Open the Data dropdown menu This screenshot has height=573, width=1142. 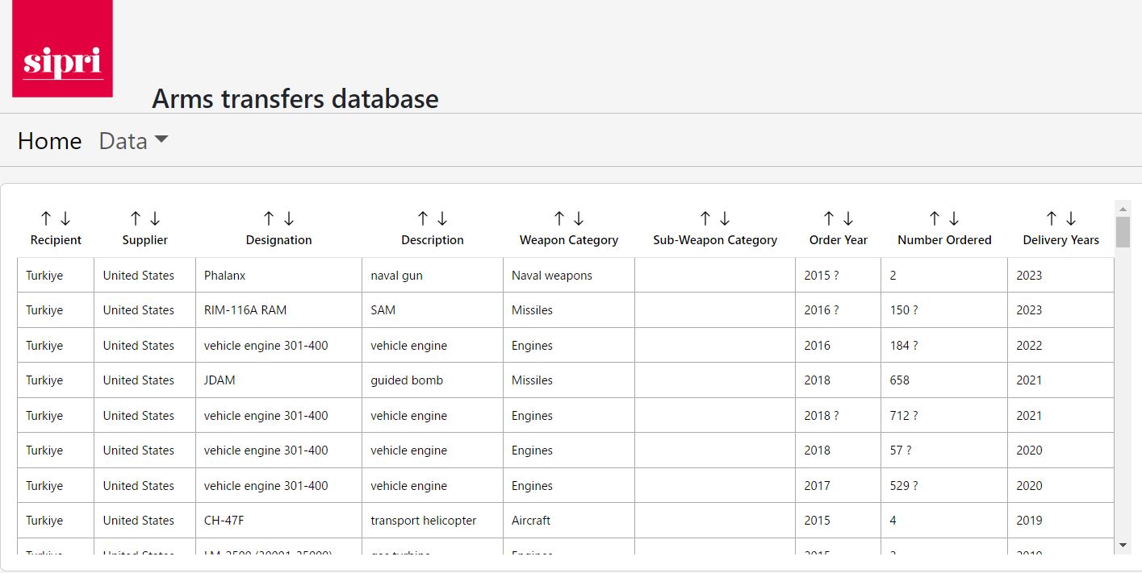[x=133, y=141]
